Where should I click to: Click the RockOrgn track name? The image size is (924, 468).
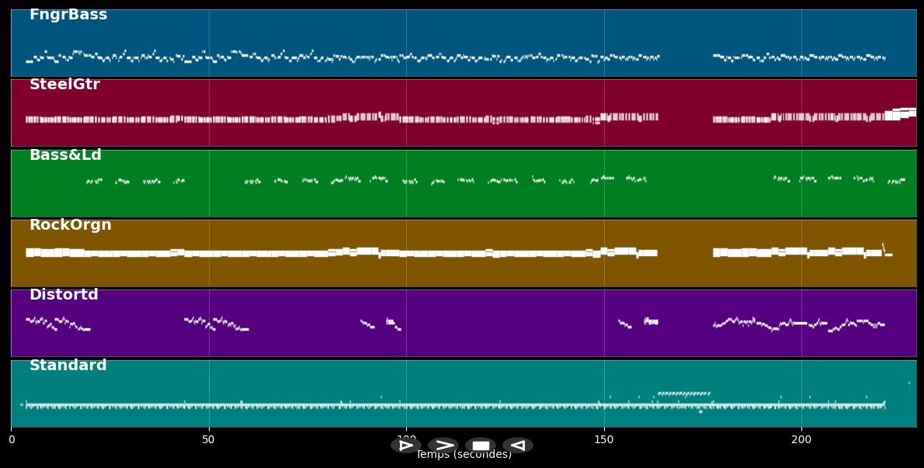(x=71, y=225)
